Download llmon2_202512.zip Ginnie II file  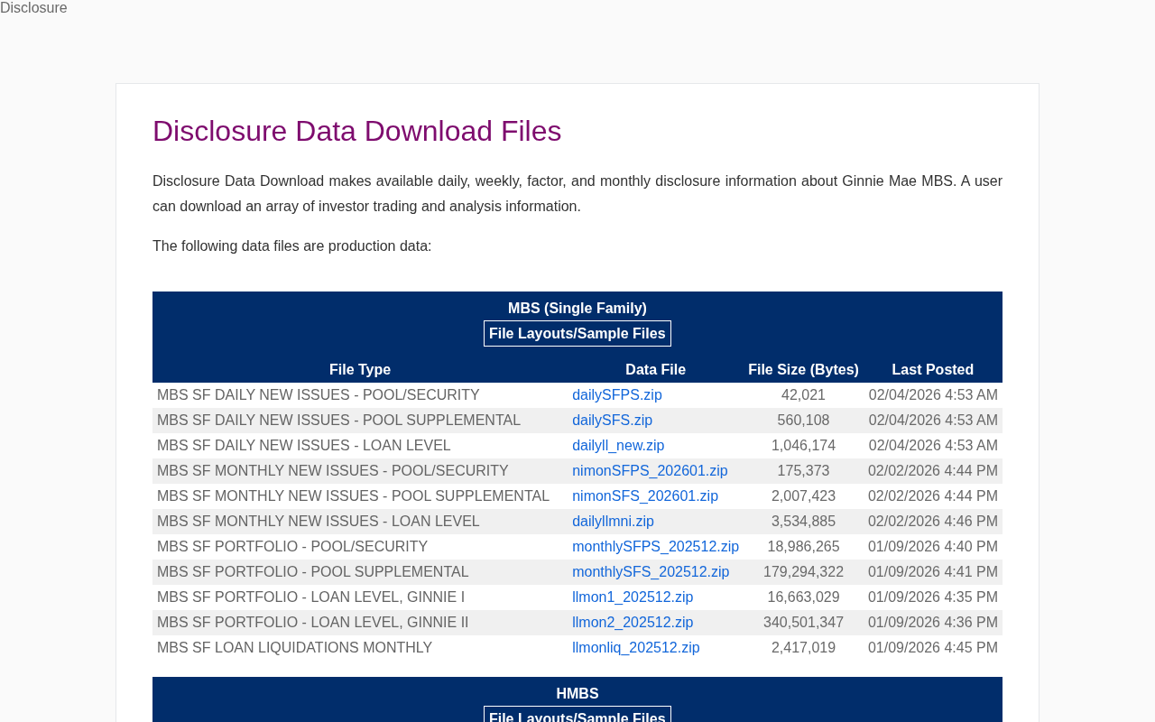click(633, 623)
